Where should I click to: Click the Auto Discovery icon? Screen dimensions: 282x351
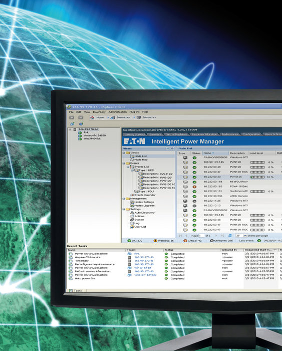click(x=132, y=213)
